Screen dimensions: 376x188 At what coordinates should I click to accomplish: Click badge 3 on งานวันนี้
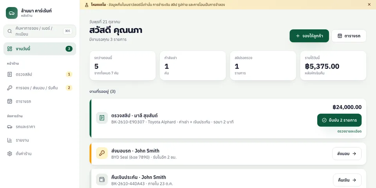[69, 49]
